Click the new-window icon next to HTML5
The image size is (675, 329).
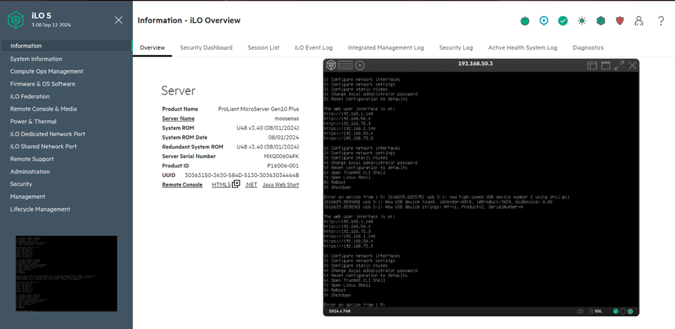[236, 185]
